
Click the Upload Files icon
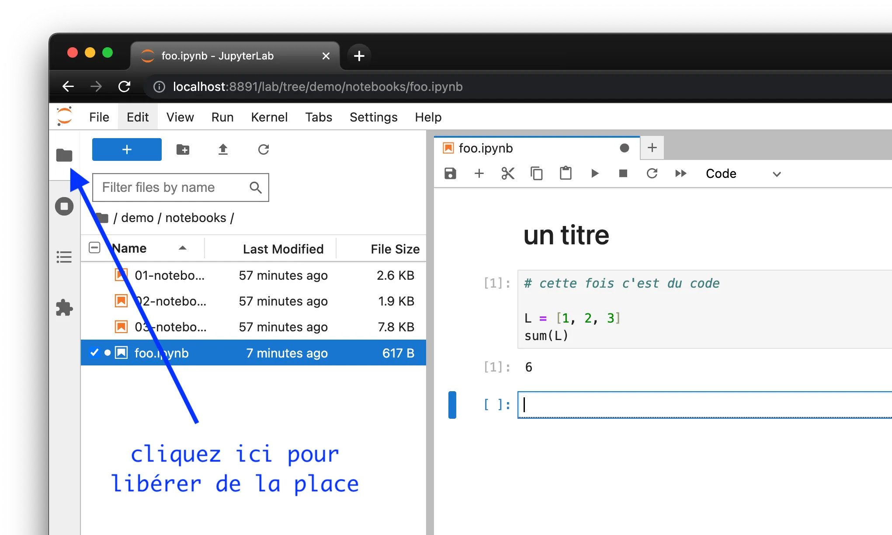[x=223, y=149]
